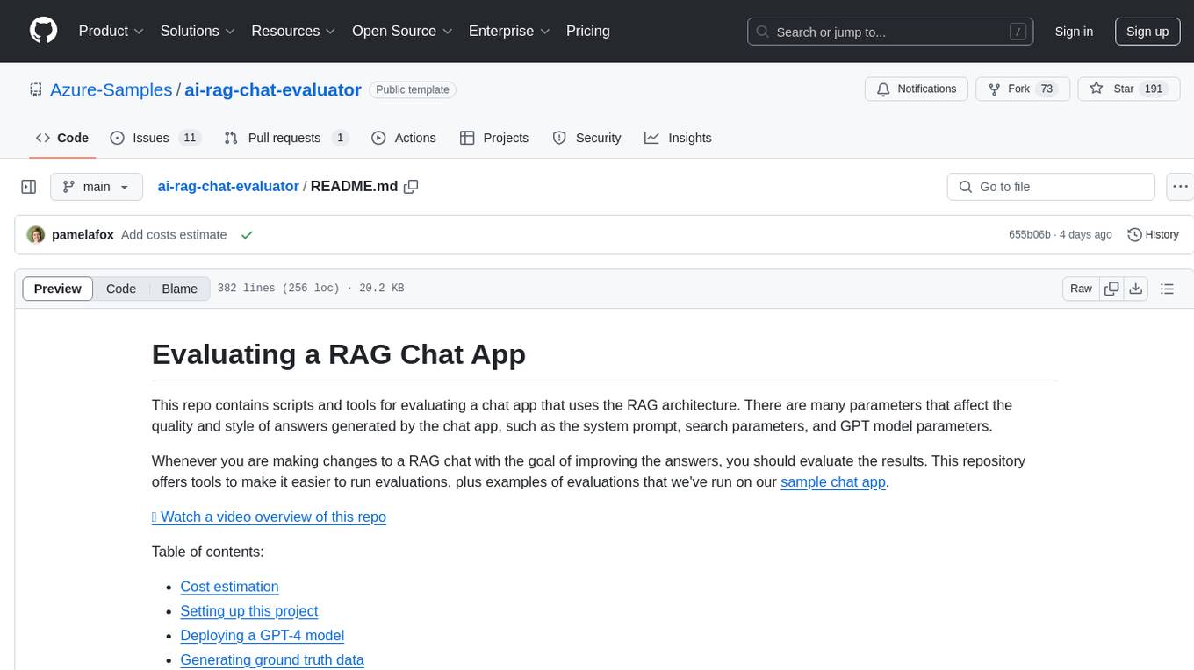
Task: Open the Add costs estimate commit
Action: tap(174, 235)
